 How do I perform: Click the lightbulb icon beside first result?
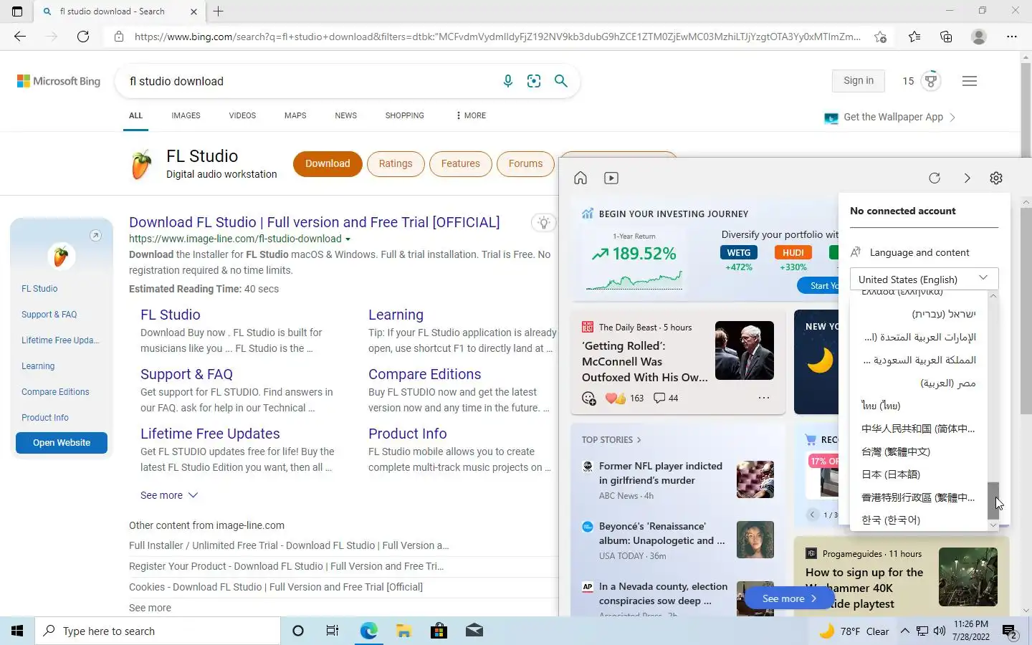[x=544, y=223]
